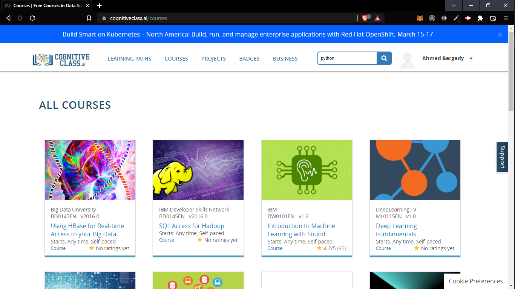Viewport: 515px width, 289px height.
Task: Open the SQL Access for Hadoop course link
Action: click(192, 226)
